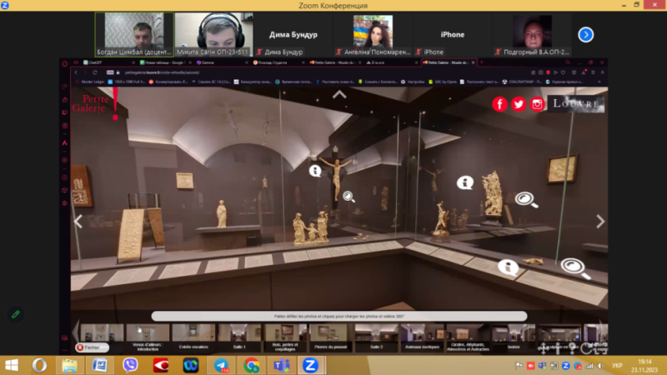
Task: Click the browser back button
Action: click(x=76, y=72)
